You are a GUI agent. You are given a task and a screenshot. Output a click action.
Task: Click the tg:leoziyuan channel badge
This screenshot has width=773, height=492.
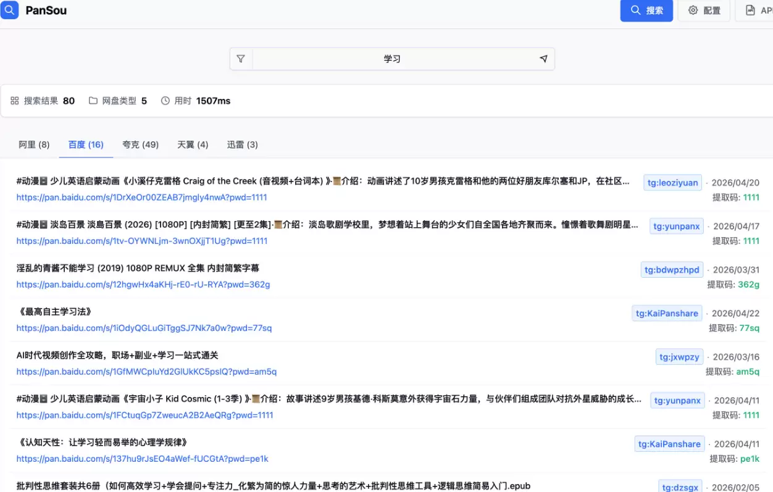pos(672,182)
